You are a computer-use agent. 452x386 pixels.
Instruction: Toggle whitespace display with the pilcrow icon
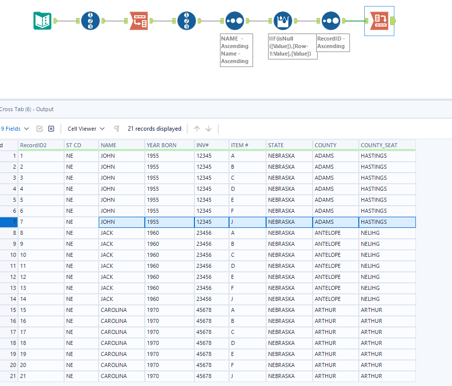tap(116, 129)
